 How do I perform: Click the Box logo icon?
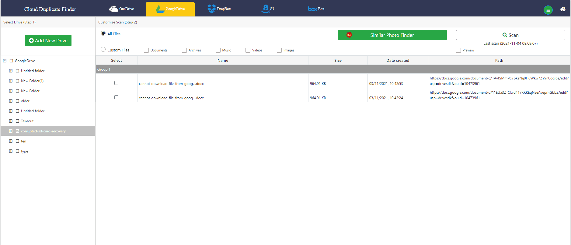(312, 9)
